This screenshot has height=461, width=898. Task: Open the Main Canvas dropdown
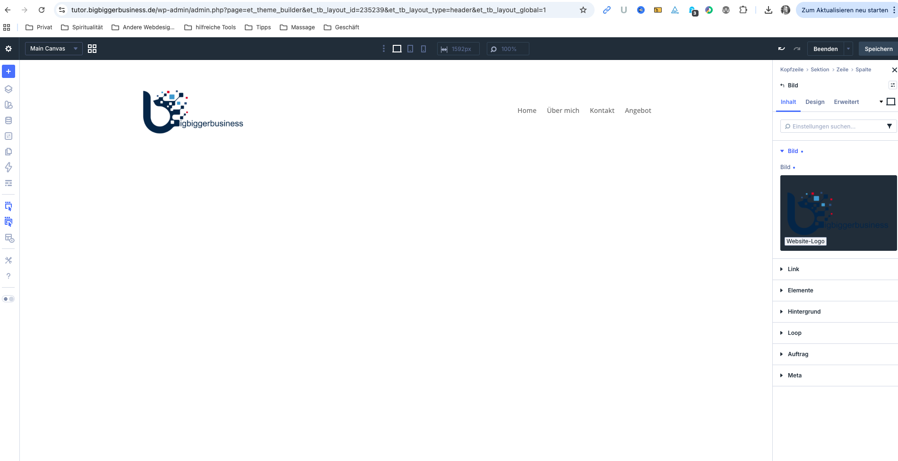tap(54, 49)
